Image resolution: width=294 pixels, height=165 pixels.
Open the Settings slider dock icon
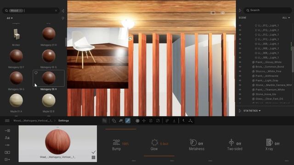[x=7, y=145]
